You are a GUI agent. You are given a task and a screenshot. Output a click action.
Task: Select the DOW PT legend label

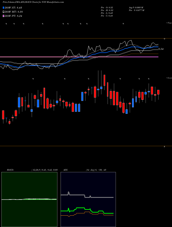[x=13, y=16]
